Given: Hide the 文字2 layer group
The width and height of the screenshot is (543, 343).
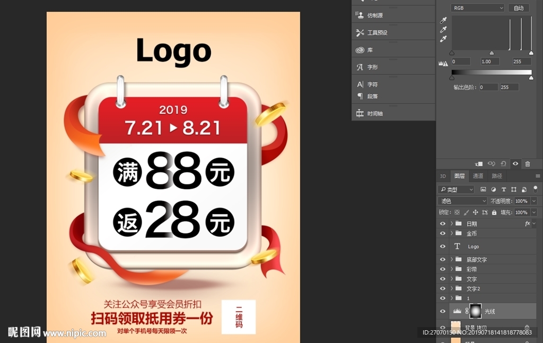Looking at the screenshot, I should (x=443, y=288).
